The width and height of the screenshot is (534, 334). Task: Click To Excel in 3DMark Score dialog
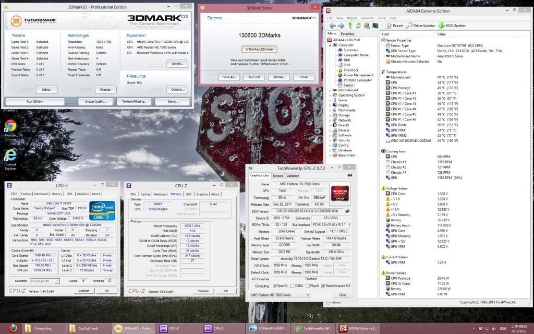click(x=254, y=77)
